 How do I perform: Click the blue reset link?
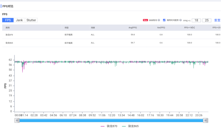(217, 20)
